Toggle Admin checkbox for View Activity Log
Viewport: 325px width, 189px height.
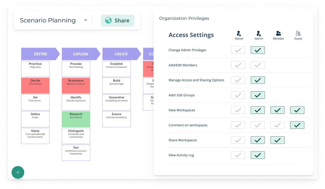pyautogui.click(x=258, y=155)
